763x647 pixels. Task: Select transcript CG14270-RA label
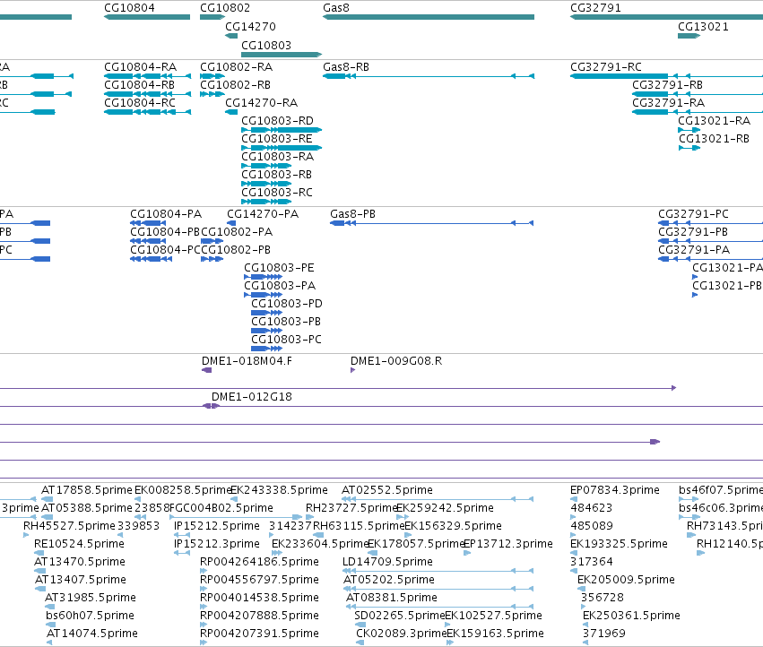point(261,103)
